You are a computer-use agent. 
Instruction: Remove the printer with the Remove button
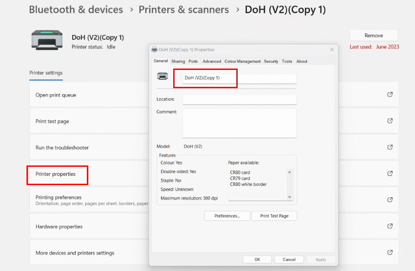pyautogui.click(x=374, y=36)
